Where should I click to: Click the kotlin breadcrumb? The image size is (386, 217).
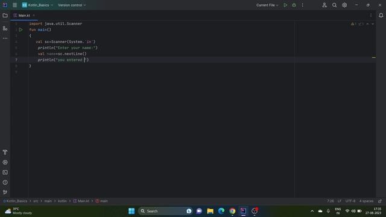click(62, 201)
